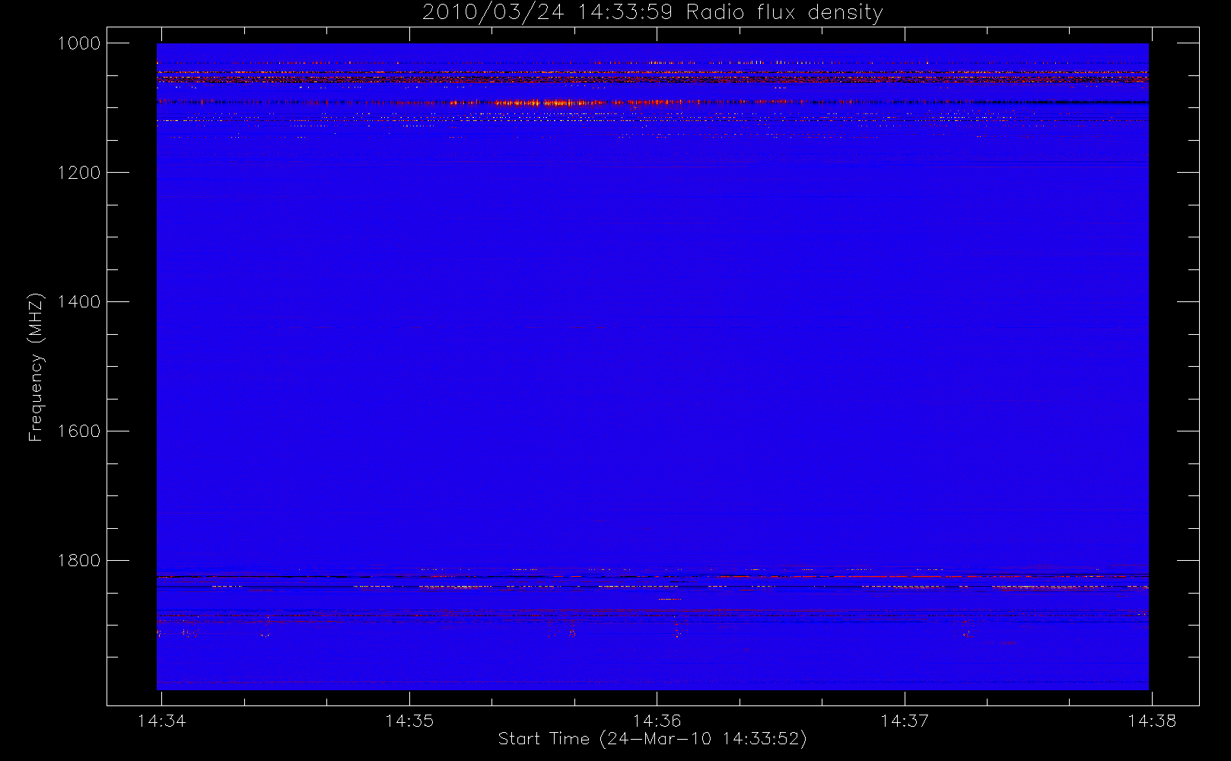The height and width of the screenshot is (761, 1231).
Task: Click the plot title "2010/03/24 14:33:59 Radio flux density"
Action: [652, 13]
